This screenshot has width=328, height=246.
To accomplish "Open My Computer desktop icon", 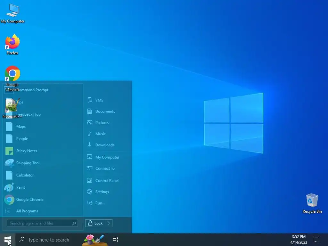I will [x=12, y=13].
